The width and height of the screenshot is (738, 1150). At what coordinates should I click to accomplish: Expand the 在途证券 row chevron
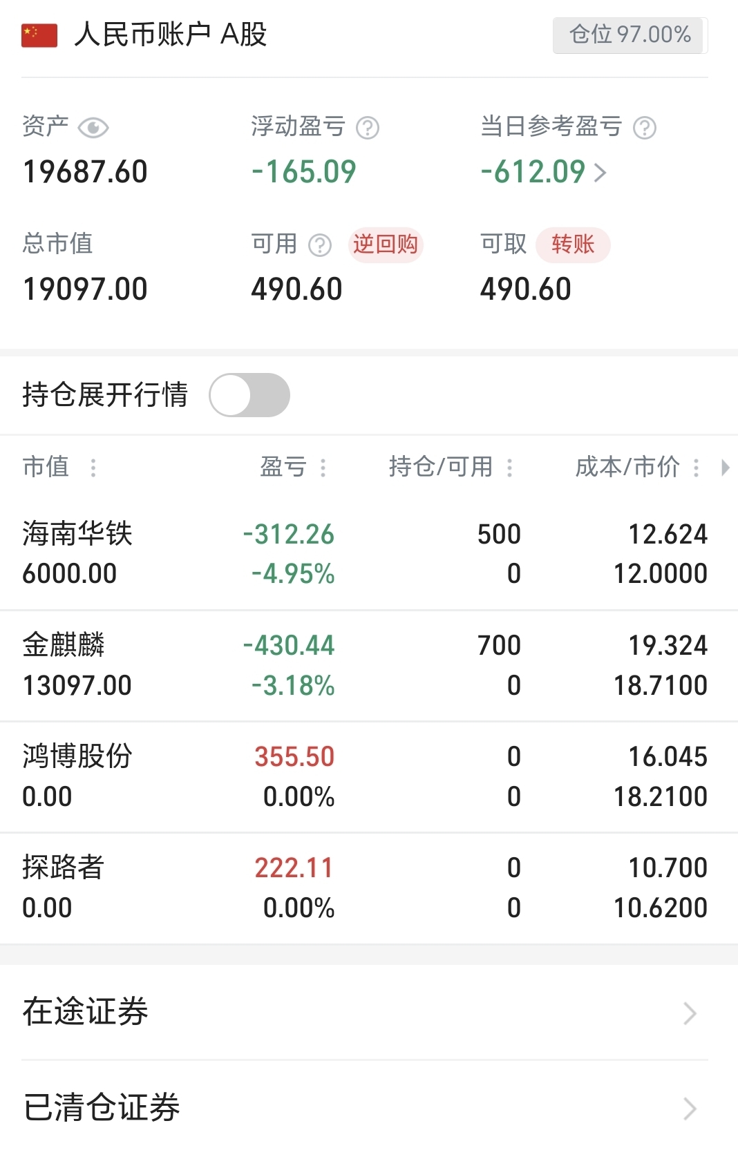[690, 1013]
